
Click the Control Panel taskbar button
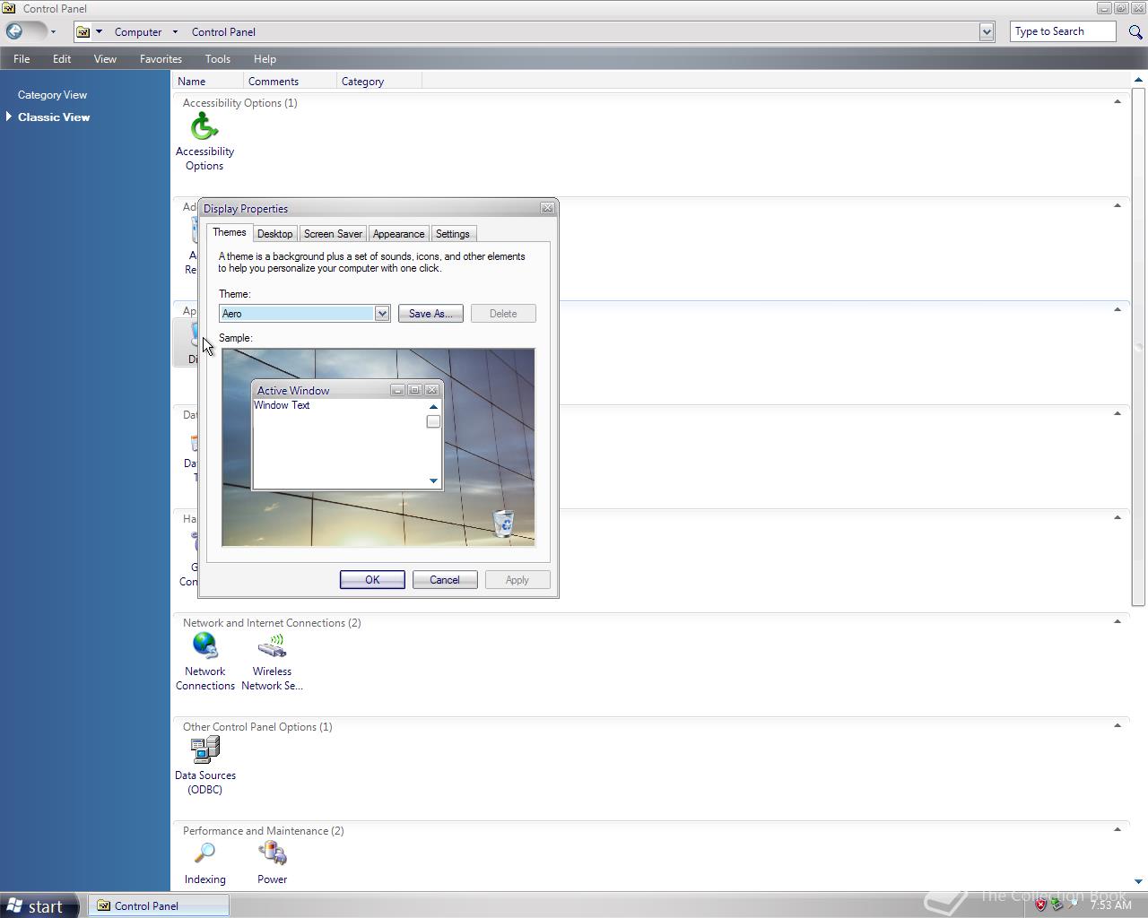(159, 905)
